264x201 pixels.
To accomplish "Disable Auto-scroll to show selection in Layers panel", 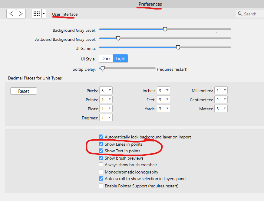I will pyautogui.click(x=101, y=179).
